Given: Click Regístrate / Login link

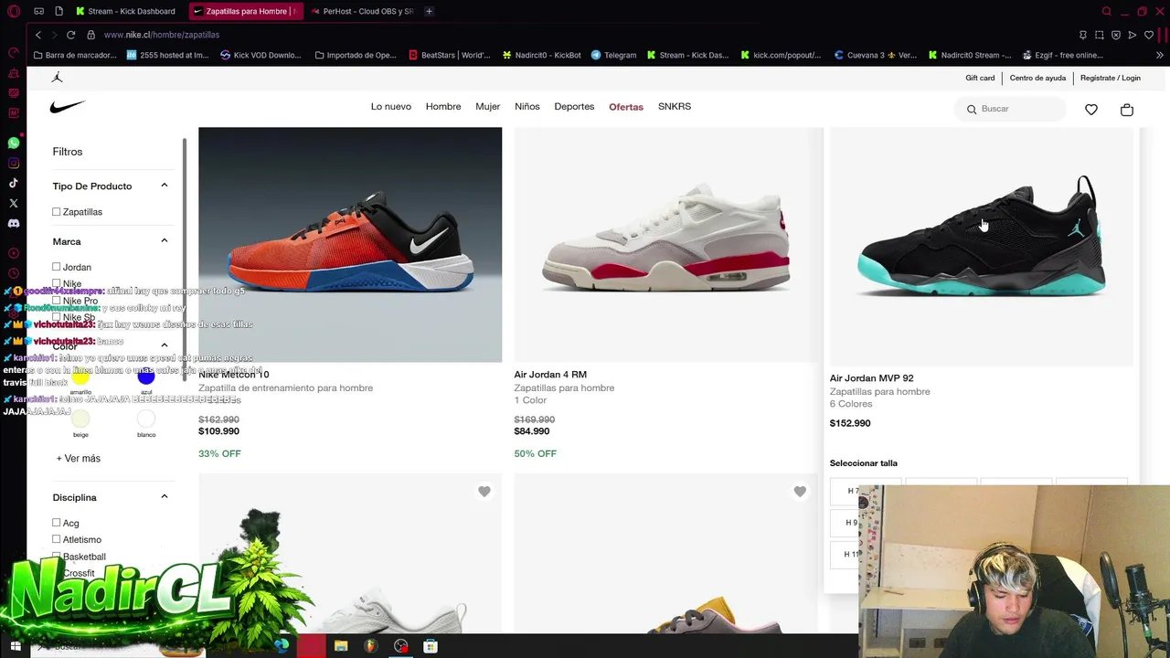Looking at the screenshot, I should (1111, 78).
